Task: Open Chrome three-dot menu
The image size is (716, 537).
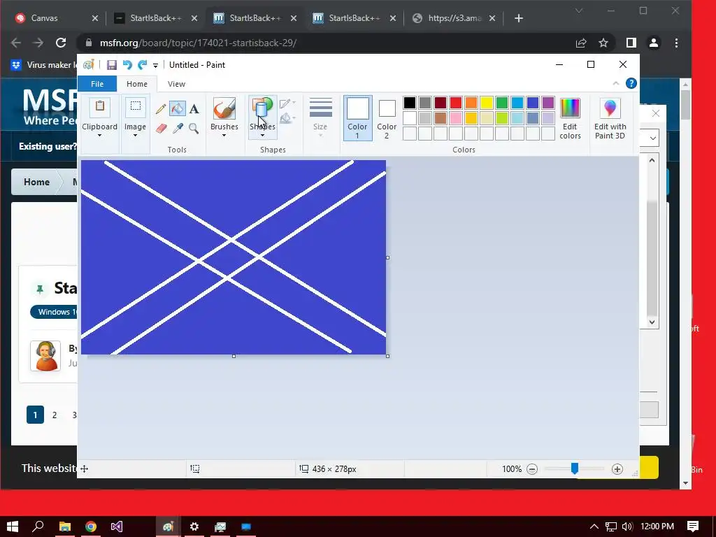Action: (x=676, y=43)
